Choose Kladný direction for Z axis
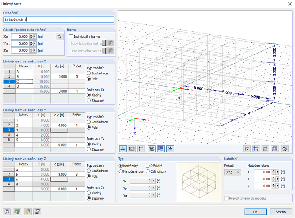 tap(88, 193)
